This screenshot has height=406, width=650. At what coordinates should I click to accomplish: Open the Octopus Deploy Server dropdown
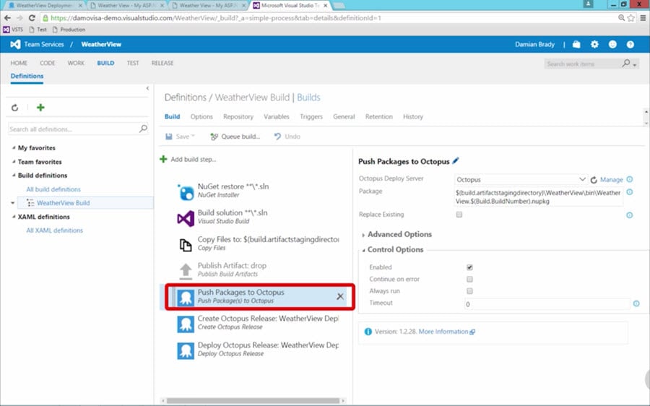(x=521, y=179)
